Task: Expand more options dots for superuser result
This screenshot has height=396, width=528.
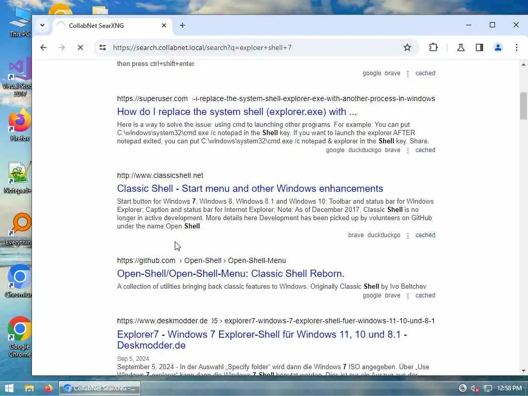Action: [x=408, y=150]
